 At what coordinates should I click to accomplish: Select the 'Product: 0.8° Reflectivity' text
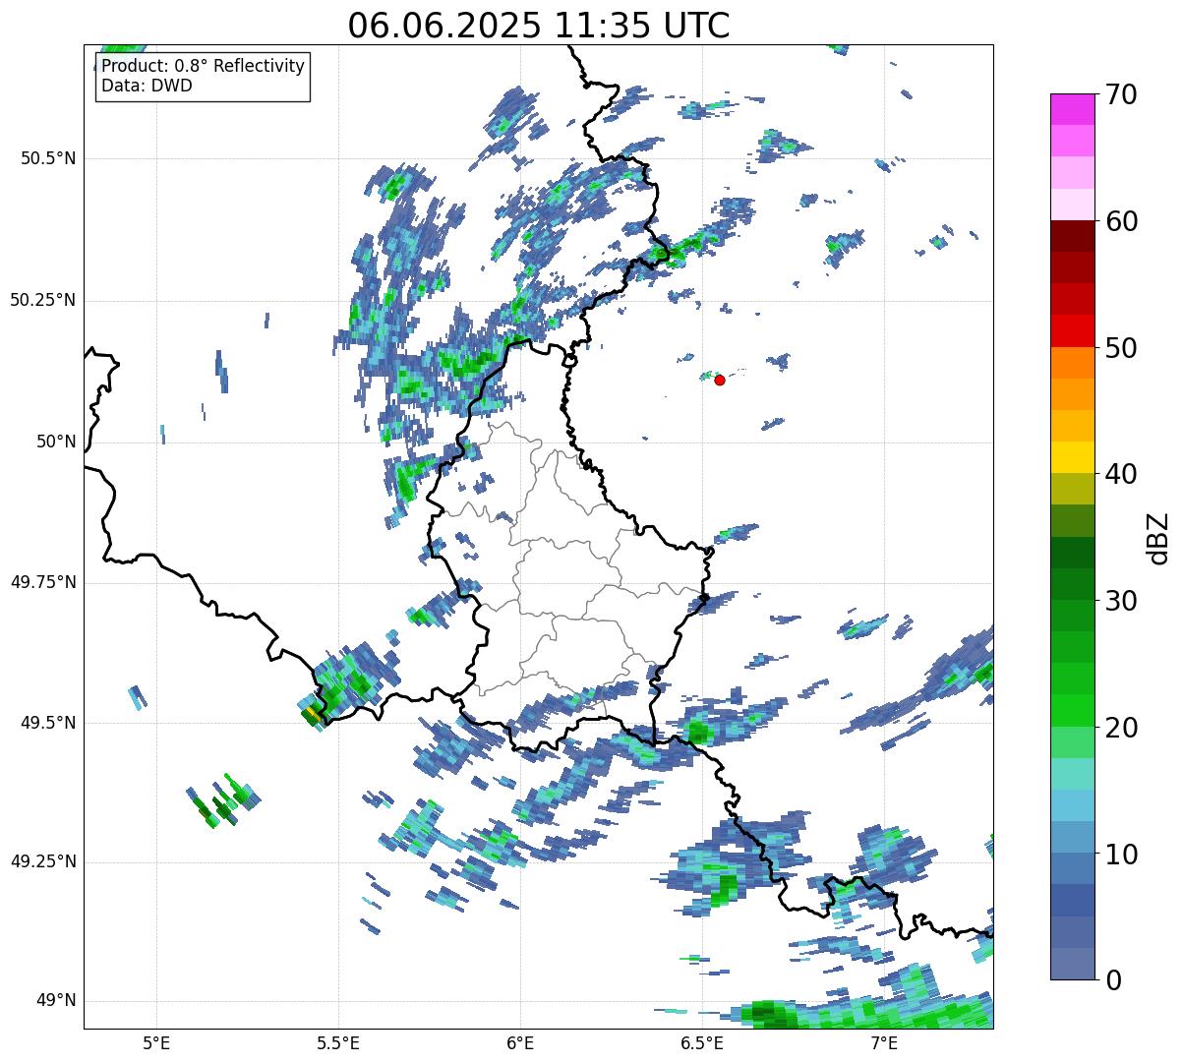click(204, 66)
